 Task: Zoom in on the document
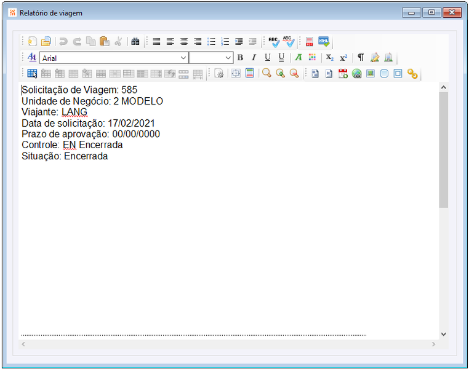281,74
